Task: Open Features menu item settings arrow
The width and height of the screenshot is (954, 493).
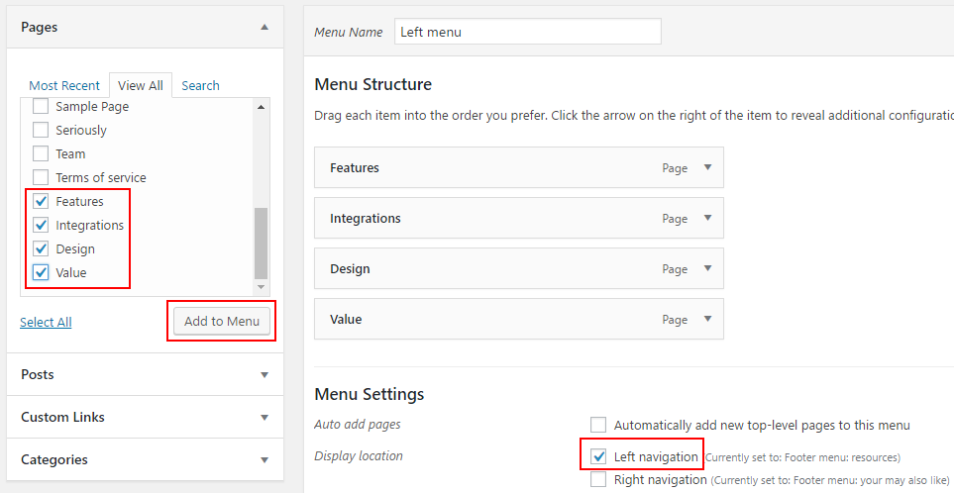Action: (x=707, y=167)
